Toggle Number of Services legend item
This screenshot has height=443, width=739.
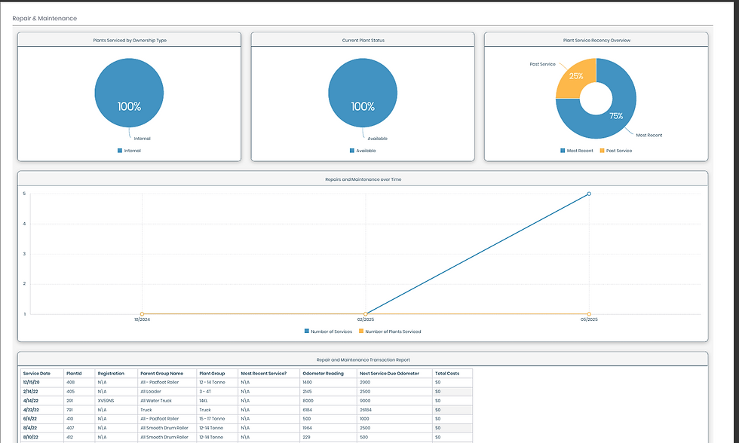point(328,331)
